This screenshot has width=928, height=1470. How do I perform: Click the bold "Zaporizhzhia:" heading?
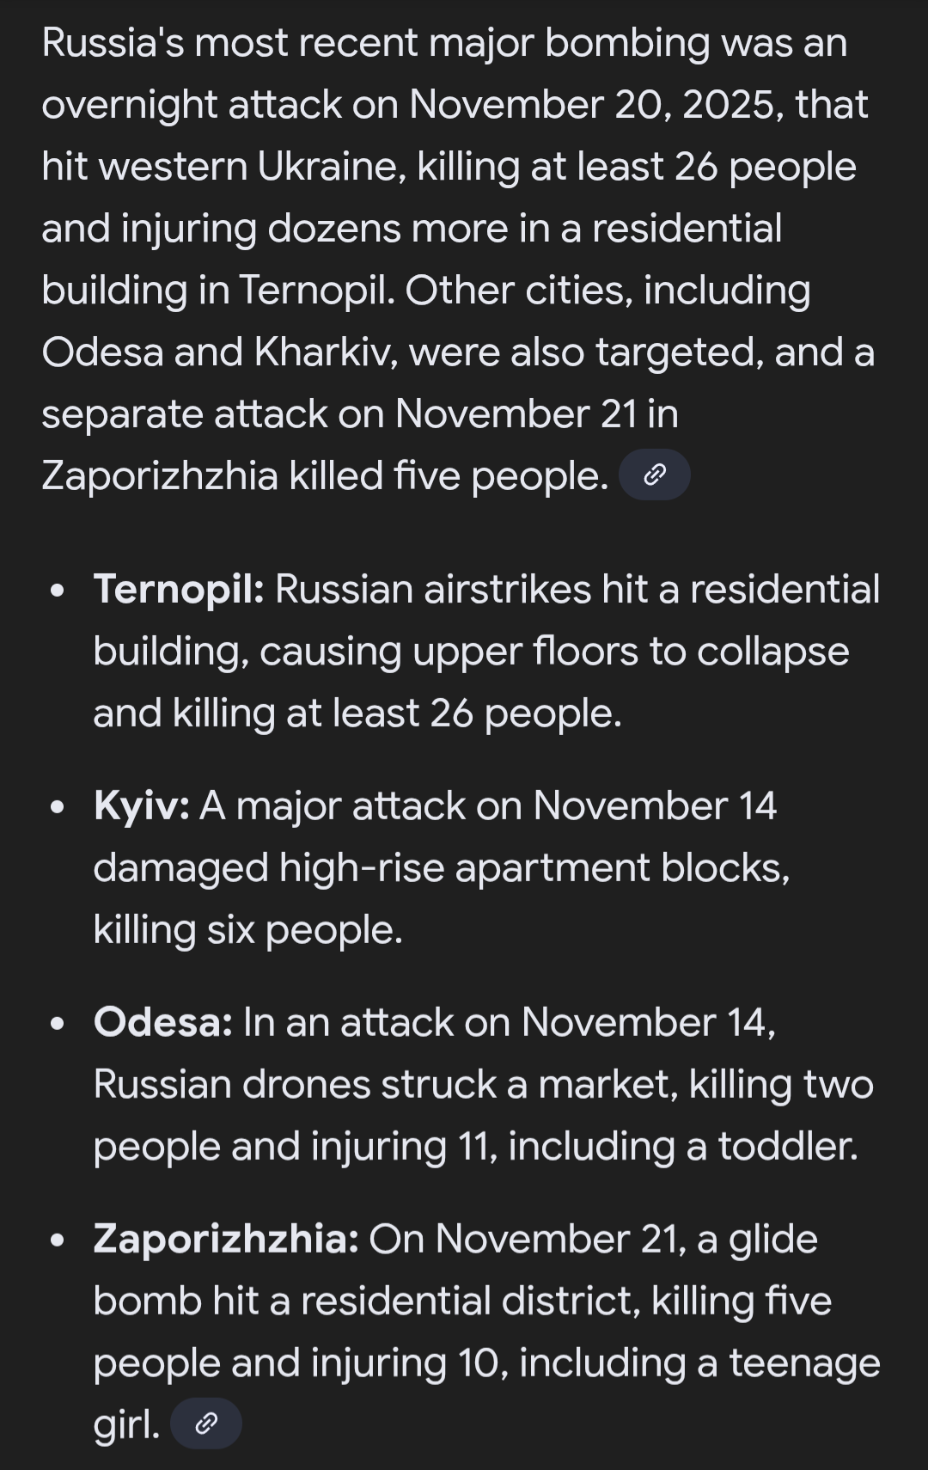pos(226,1240)
